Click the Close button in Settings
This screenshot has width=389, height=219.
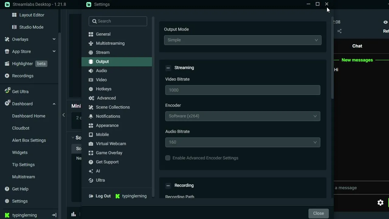pyautogui.click(x=318, y=213)
